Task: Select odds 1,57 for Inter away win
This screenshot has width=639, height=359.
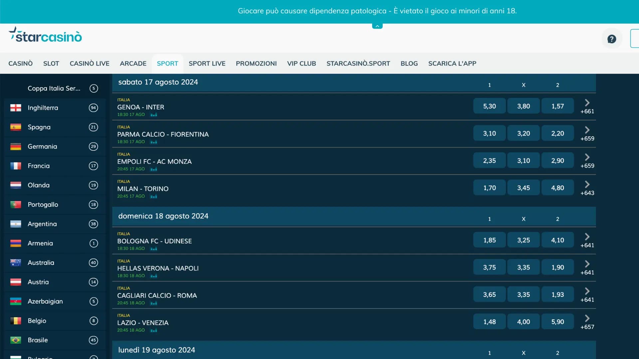Action: pyautogui.click(x=557, y=106)
